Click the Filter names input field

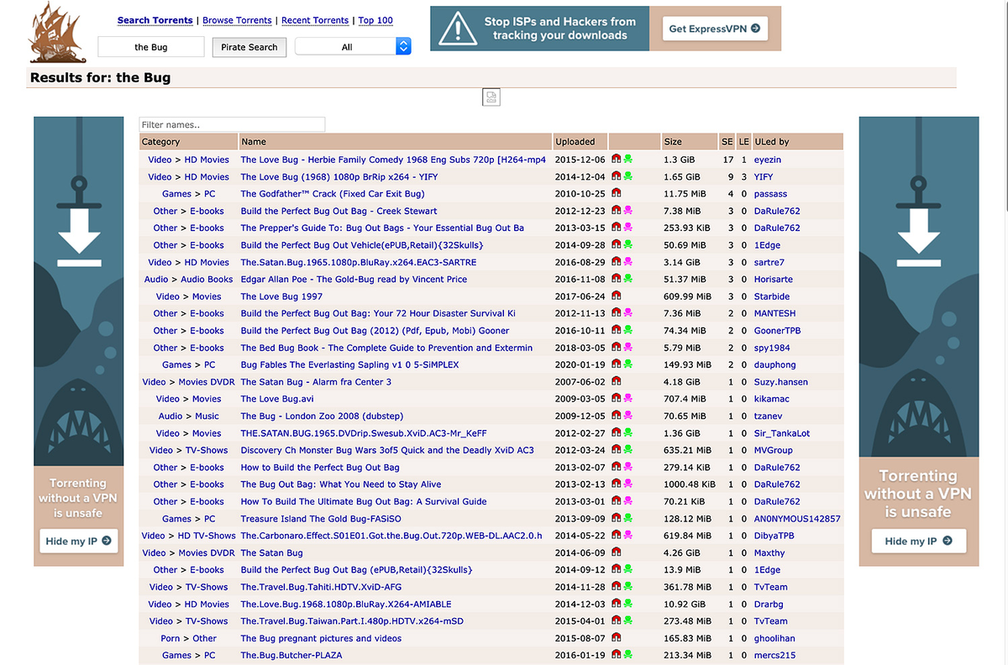click(232, 124)
